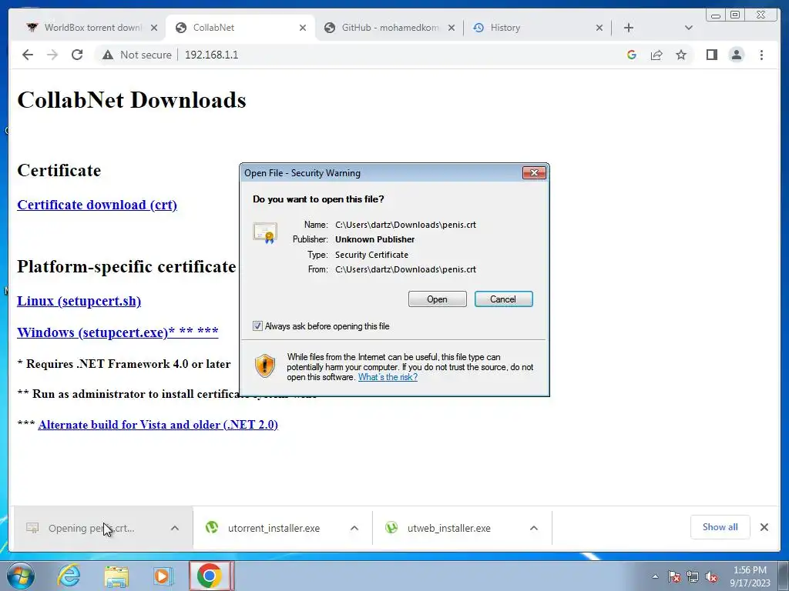This screenshot has height=591, width=789.
Task: Click the Chrome taskbar icon
Action: pyautogui.click(x=210, y=576)
